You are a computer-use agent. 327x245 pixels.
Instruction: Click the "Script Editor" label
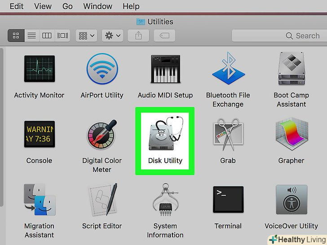102,226
